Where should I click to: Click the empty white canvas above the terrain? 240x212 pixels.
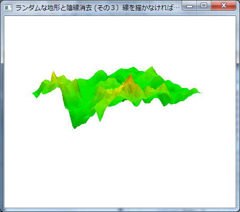(x=120, y=41)
